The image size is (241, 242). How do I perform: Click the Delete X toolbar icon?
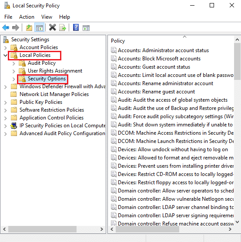click(53, 28)
